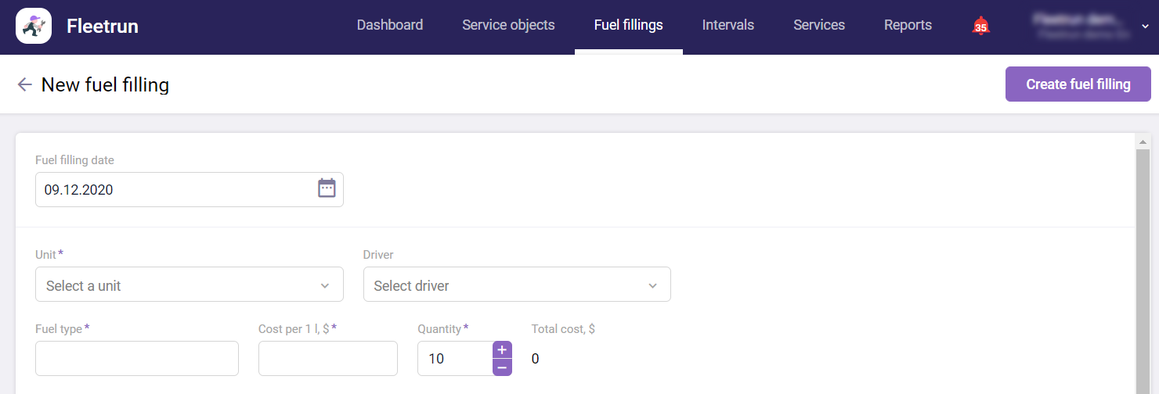Click the scrollbar up arrow on the form
This screenshot has height=394, width=1159.
[x=1143, y=141]
